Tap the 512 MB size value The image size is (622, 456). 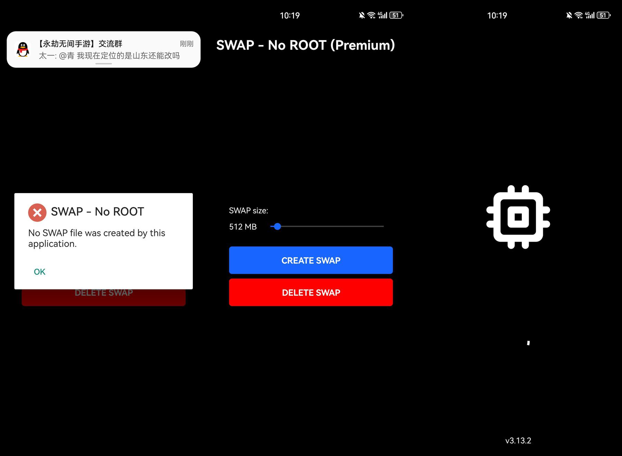(243, 227)
